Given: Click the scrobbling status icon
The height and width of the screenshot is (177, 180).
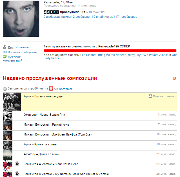Looking at the screenshot, I should 5,89.
